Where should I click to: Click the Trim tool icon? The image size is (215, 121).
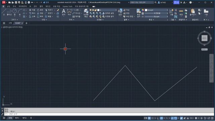[x=46, y=10]
